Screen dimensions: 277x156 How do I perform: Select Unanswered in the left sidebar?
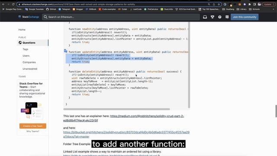30,69
